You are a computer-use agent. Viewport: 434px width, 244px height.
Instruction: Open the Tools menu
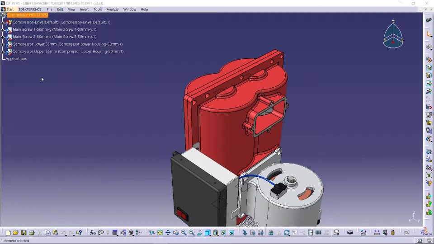click(98, 9)
